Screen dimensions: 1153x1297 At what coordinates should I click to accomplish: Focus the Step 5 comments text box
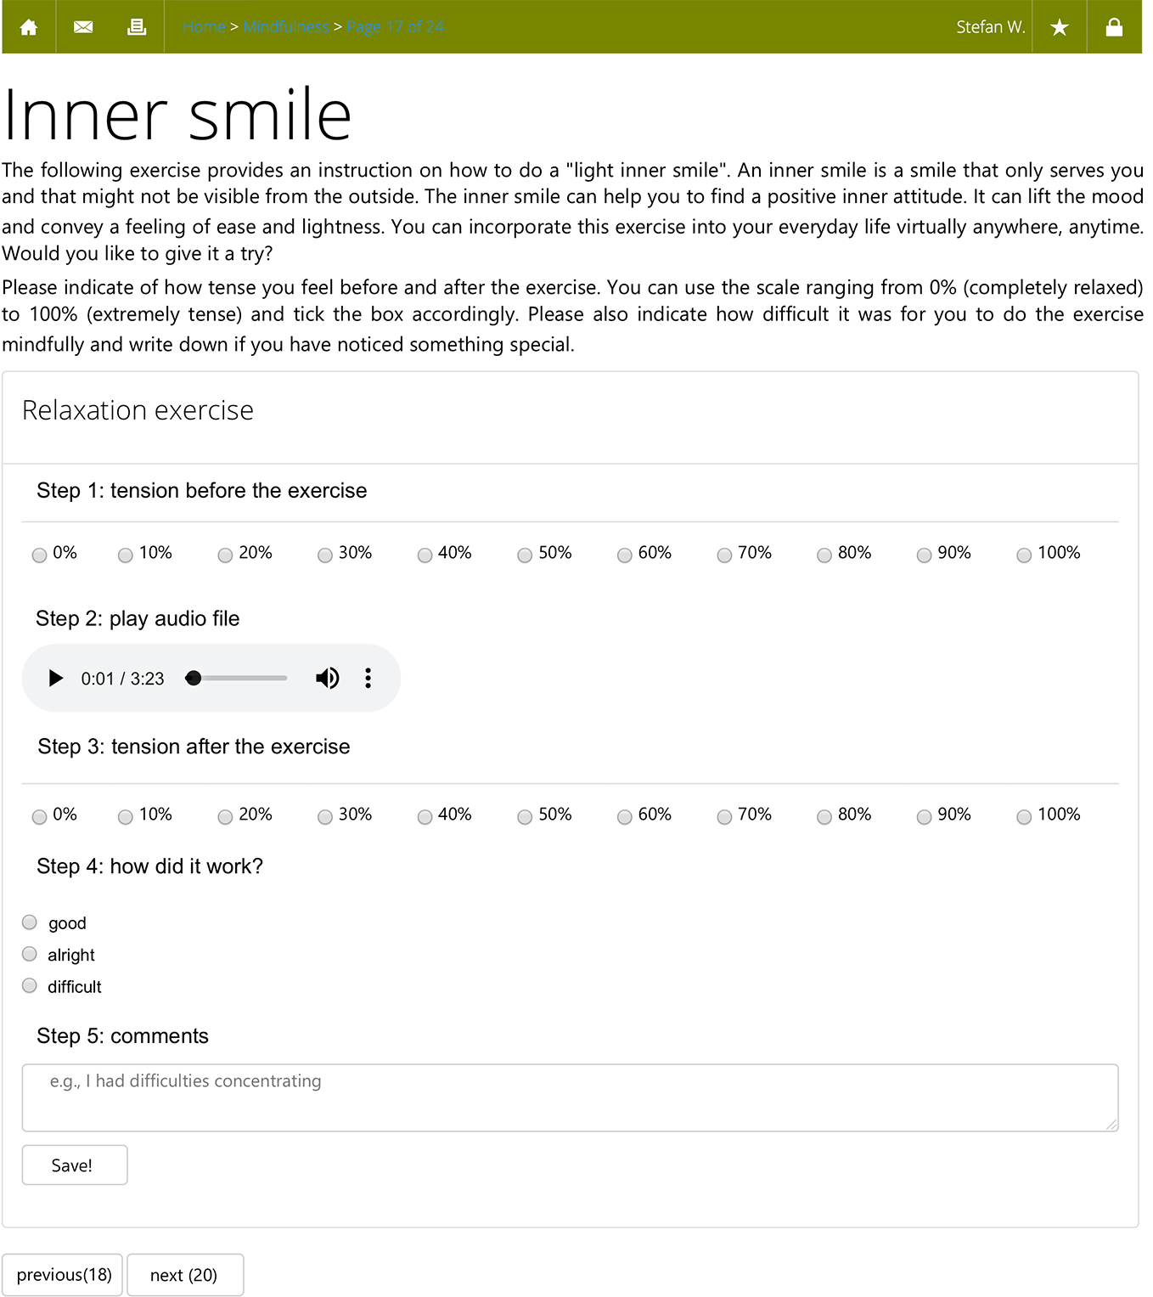click(570, 1097)
